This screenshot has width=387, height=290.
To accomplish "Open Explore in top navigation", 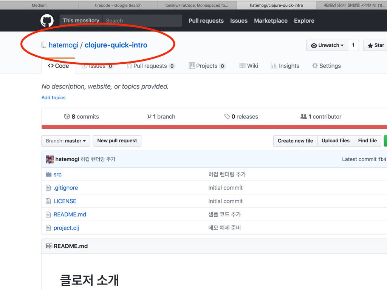I will 304,21.
